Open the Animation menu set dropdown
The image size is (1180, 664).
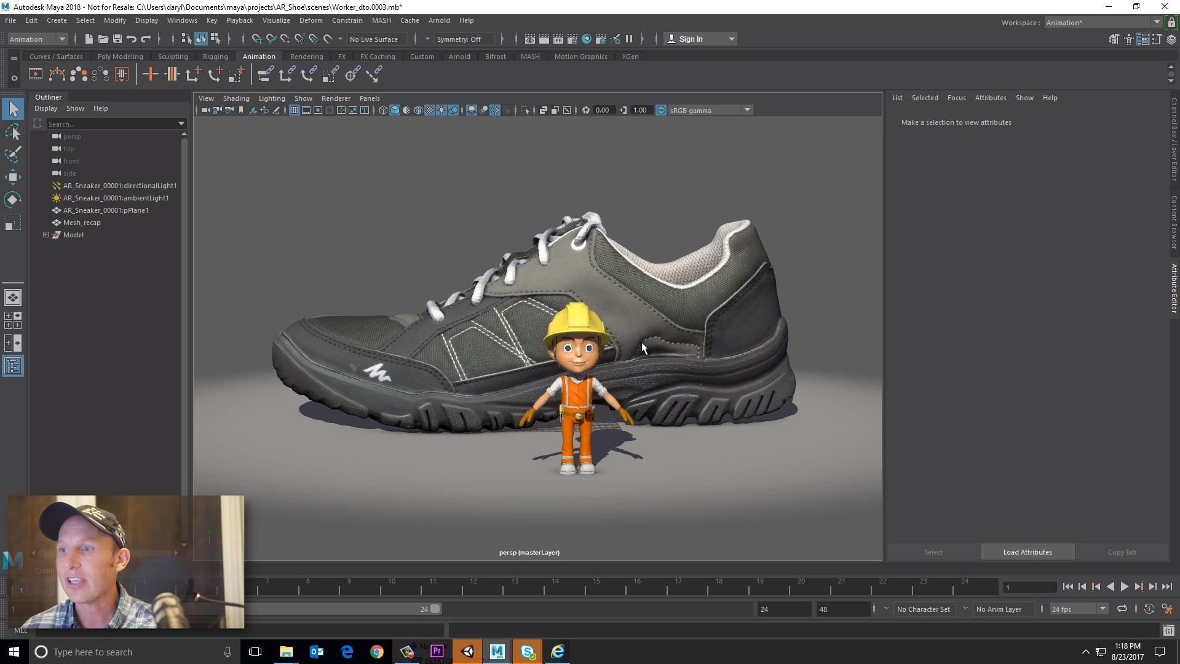[38, 39]
